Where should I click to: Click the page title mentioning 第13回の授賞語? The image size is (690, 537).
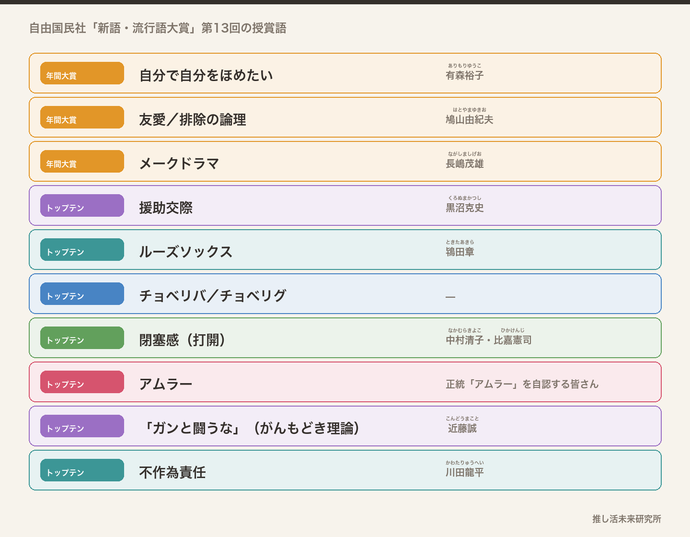(x=158, y=28)
